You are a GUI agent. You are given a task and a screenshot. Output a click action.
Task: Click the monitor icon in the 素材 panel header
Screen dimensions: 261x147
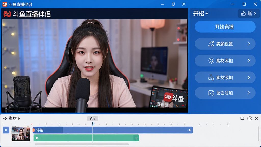click(242, 118)
